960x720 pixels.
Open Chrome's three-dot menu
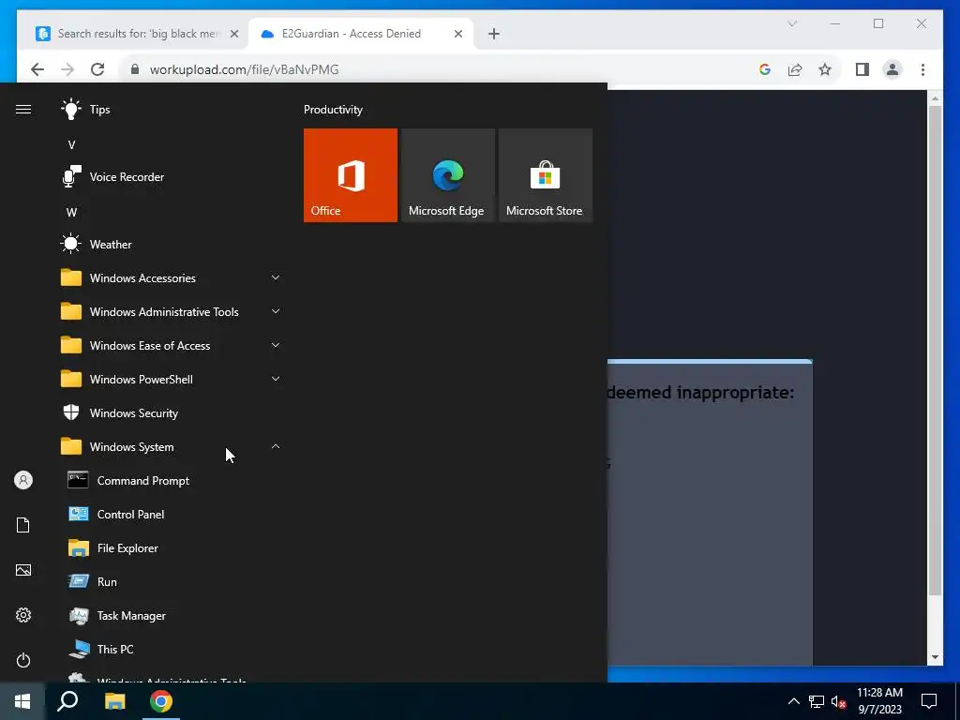(x=922, y=69)
